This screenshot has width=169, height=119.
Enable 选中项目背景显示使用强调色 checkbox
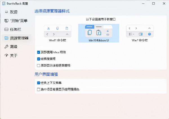click(39, 89)
